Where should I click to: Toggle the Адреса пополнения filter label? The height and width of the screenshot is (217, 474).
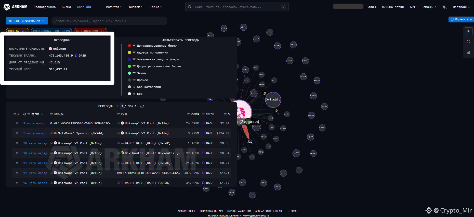(x=152, y=52)
